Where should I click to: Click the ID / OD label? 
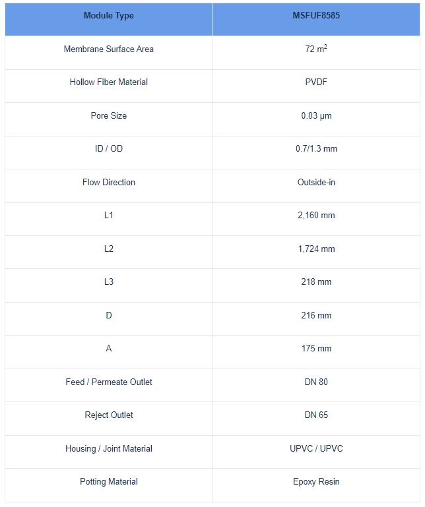[x=109, y=149]
